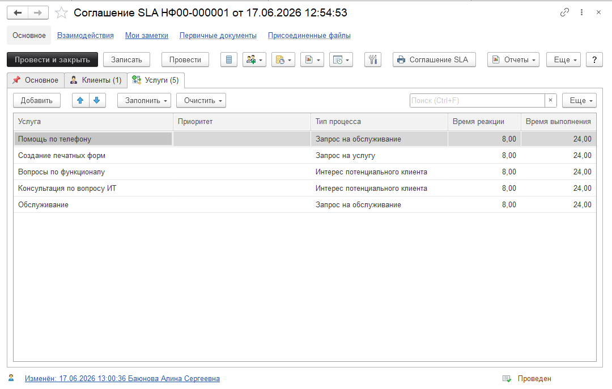Click the posted document status icon
612x389 pixels.
click(507, 378)
